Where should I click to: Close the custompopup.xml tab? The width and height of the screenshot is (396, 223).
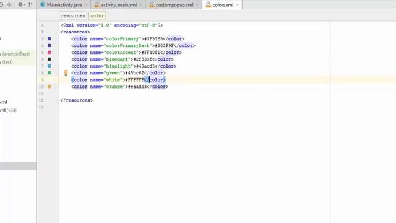tap(197, 5)
